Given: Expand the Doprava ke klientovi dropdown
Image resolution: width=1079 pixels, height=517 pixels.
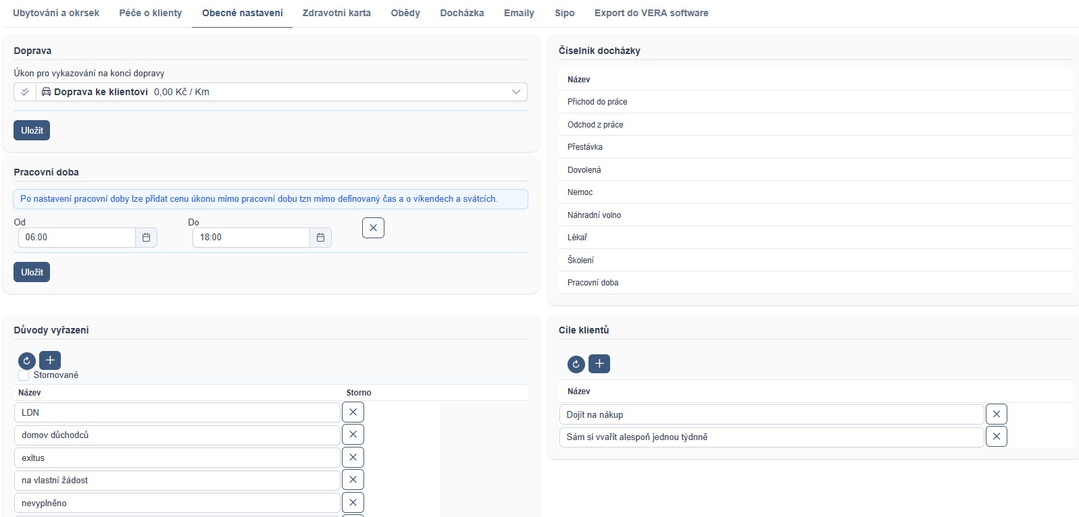Looking at the screenshot, I should tap(516, 92).
